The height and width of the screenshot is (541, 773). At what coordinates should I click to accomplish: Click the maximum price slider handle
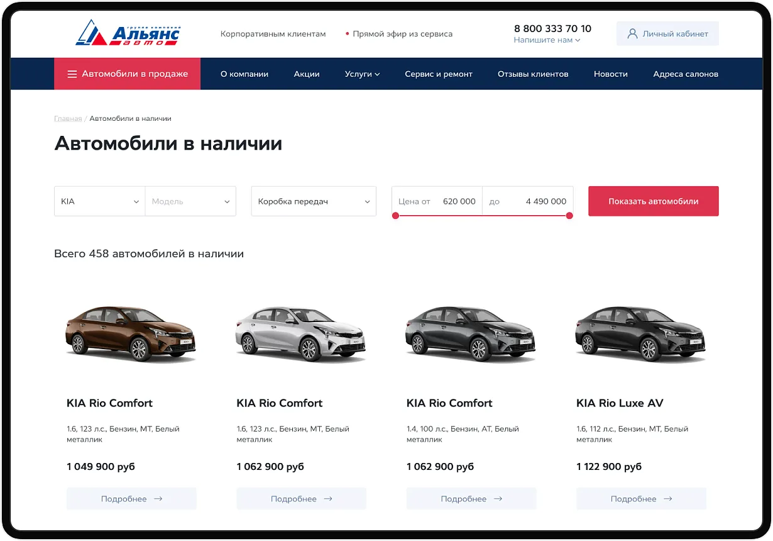tap(569, 216)
